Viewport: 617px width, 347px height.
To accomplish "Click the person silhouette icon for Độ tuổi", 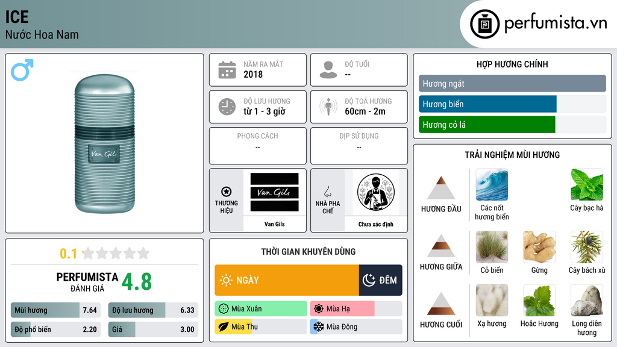I will point(328,70).
